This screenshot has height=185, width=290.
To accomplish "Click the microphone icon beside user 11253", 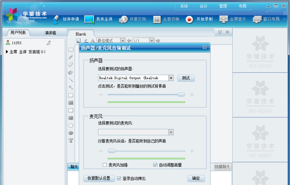I will (49, 43).
